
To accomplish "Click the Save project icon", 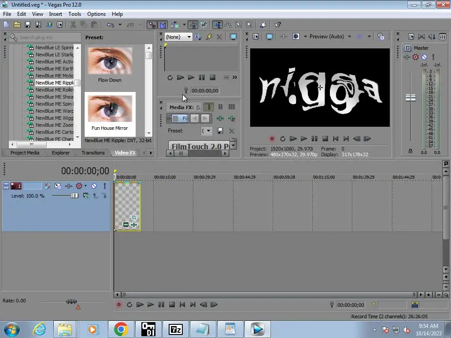I will pos(28,25).
